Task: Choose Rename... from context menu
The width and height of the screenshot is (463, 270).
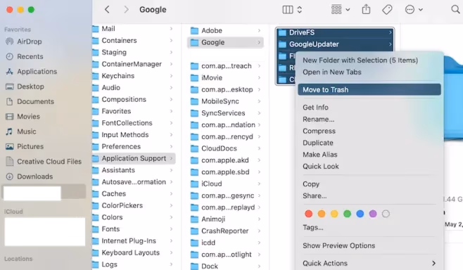Action: pos(318,120)
